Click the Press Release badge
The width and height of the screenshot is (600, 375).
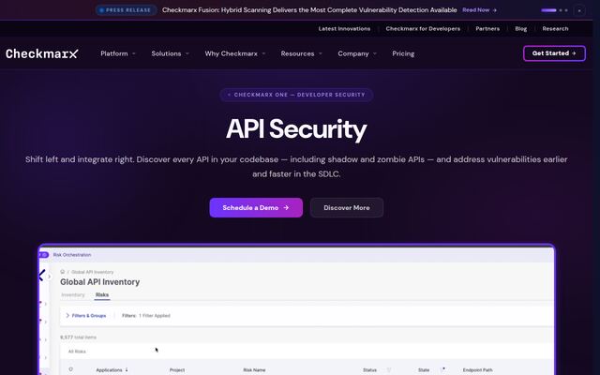126,10
